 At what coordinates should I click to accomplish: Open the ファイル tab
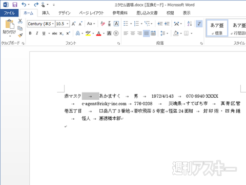[9, 13]
